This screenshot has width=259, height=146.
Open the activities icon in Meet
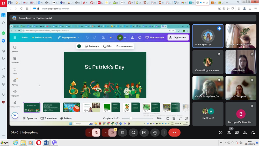tap(245, 133)
